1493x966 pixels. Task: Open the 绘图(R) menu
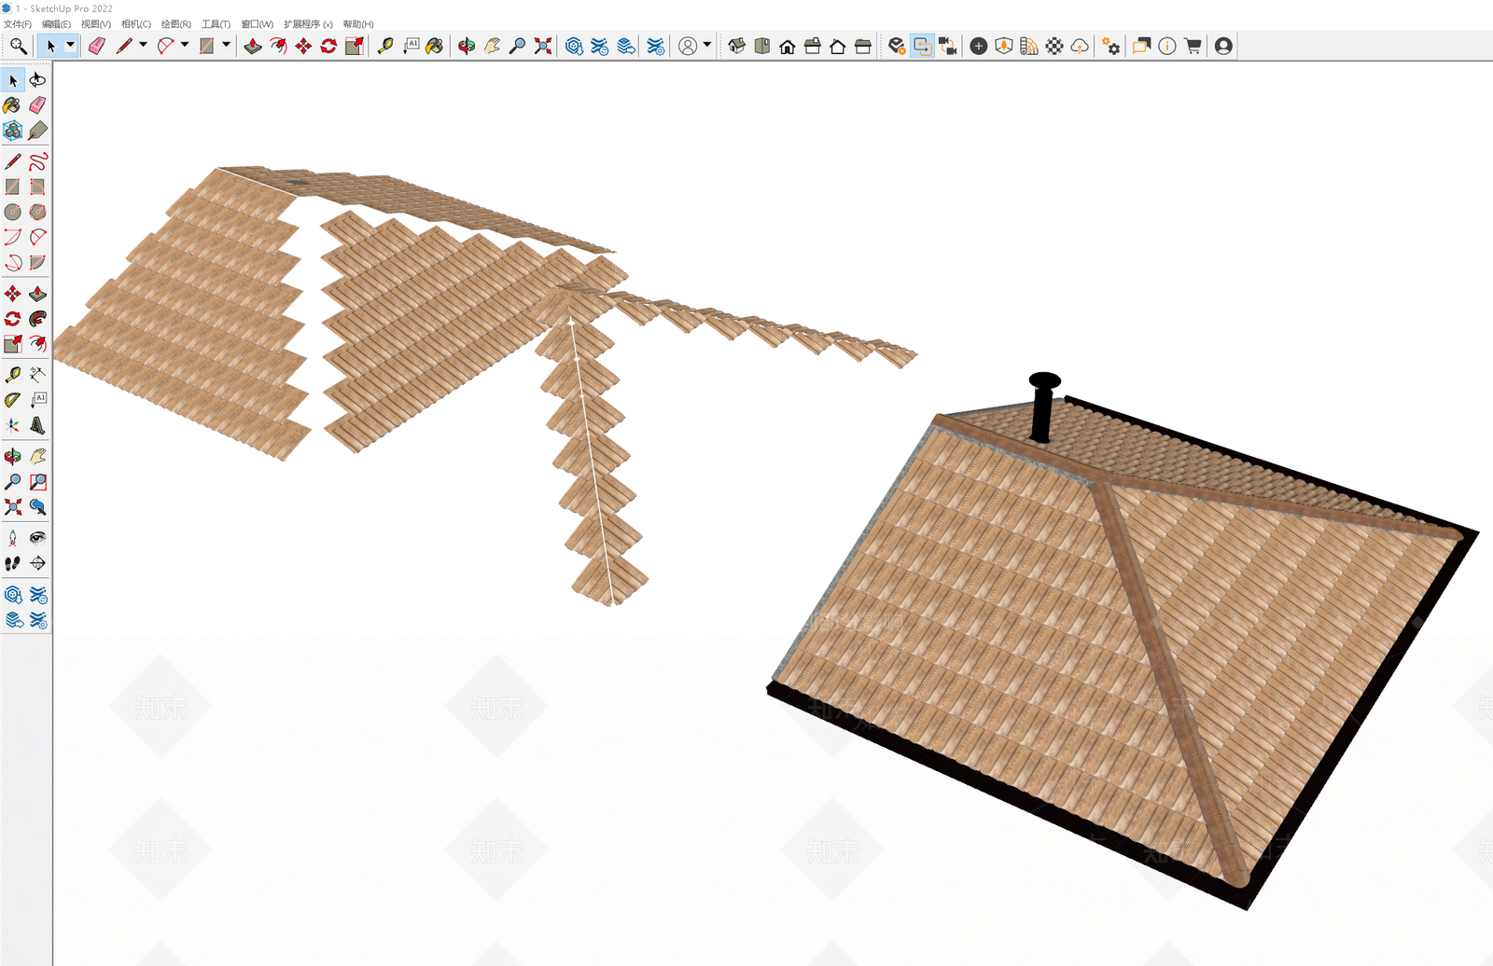176,24
